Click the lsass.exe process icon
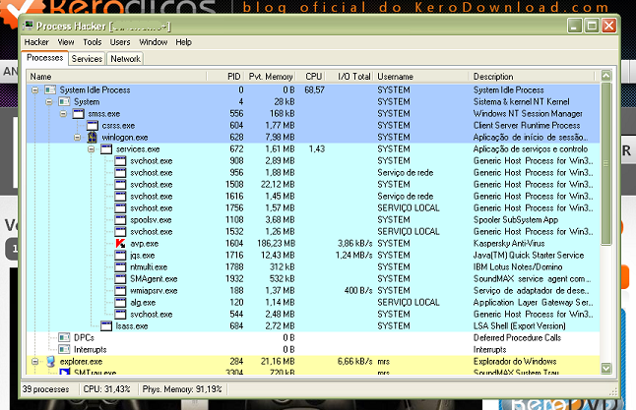This screenshot has height=410, width=636. [106, 325]
